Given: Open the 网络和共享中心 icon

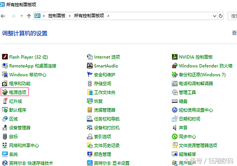Looking at the screenshot, I should tap(5, 145).
